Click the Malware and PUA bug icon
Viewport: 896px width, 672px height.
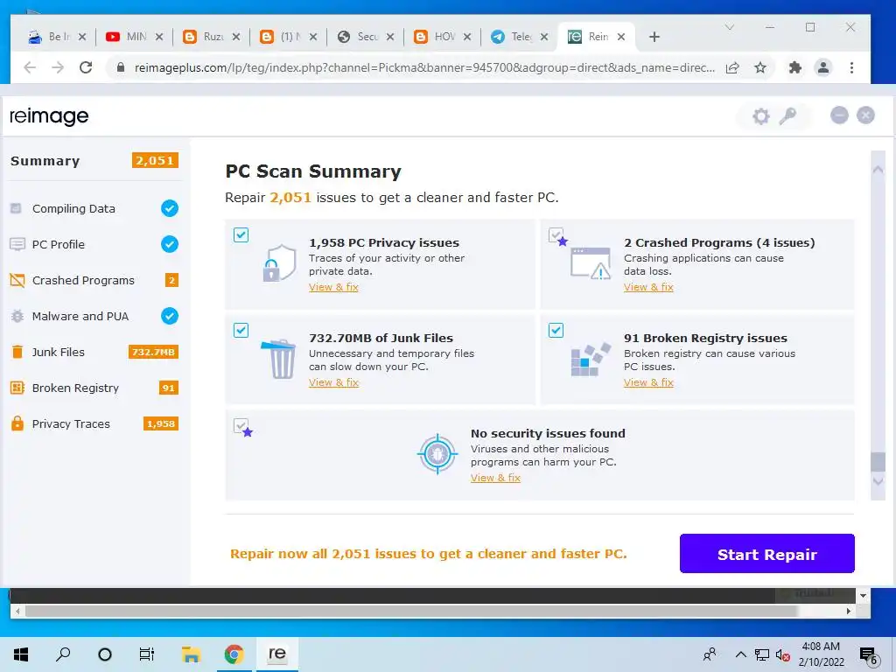click(x=17, y=316)
